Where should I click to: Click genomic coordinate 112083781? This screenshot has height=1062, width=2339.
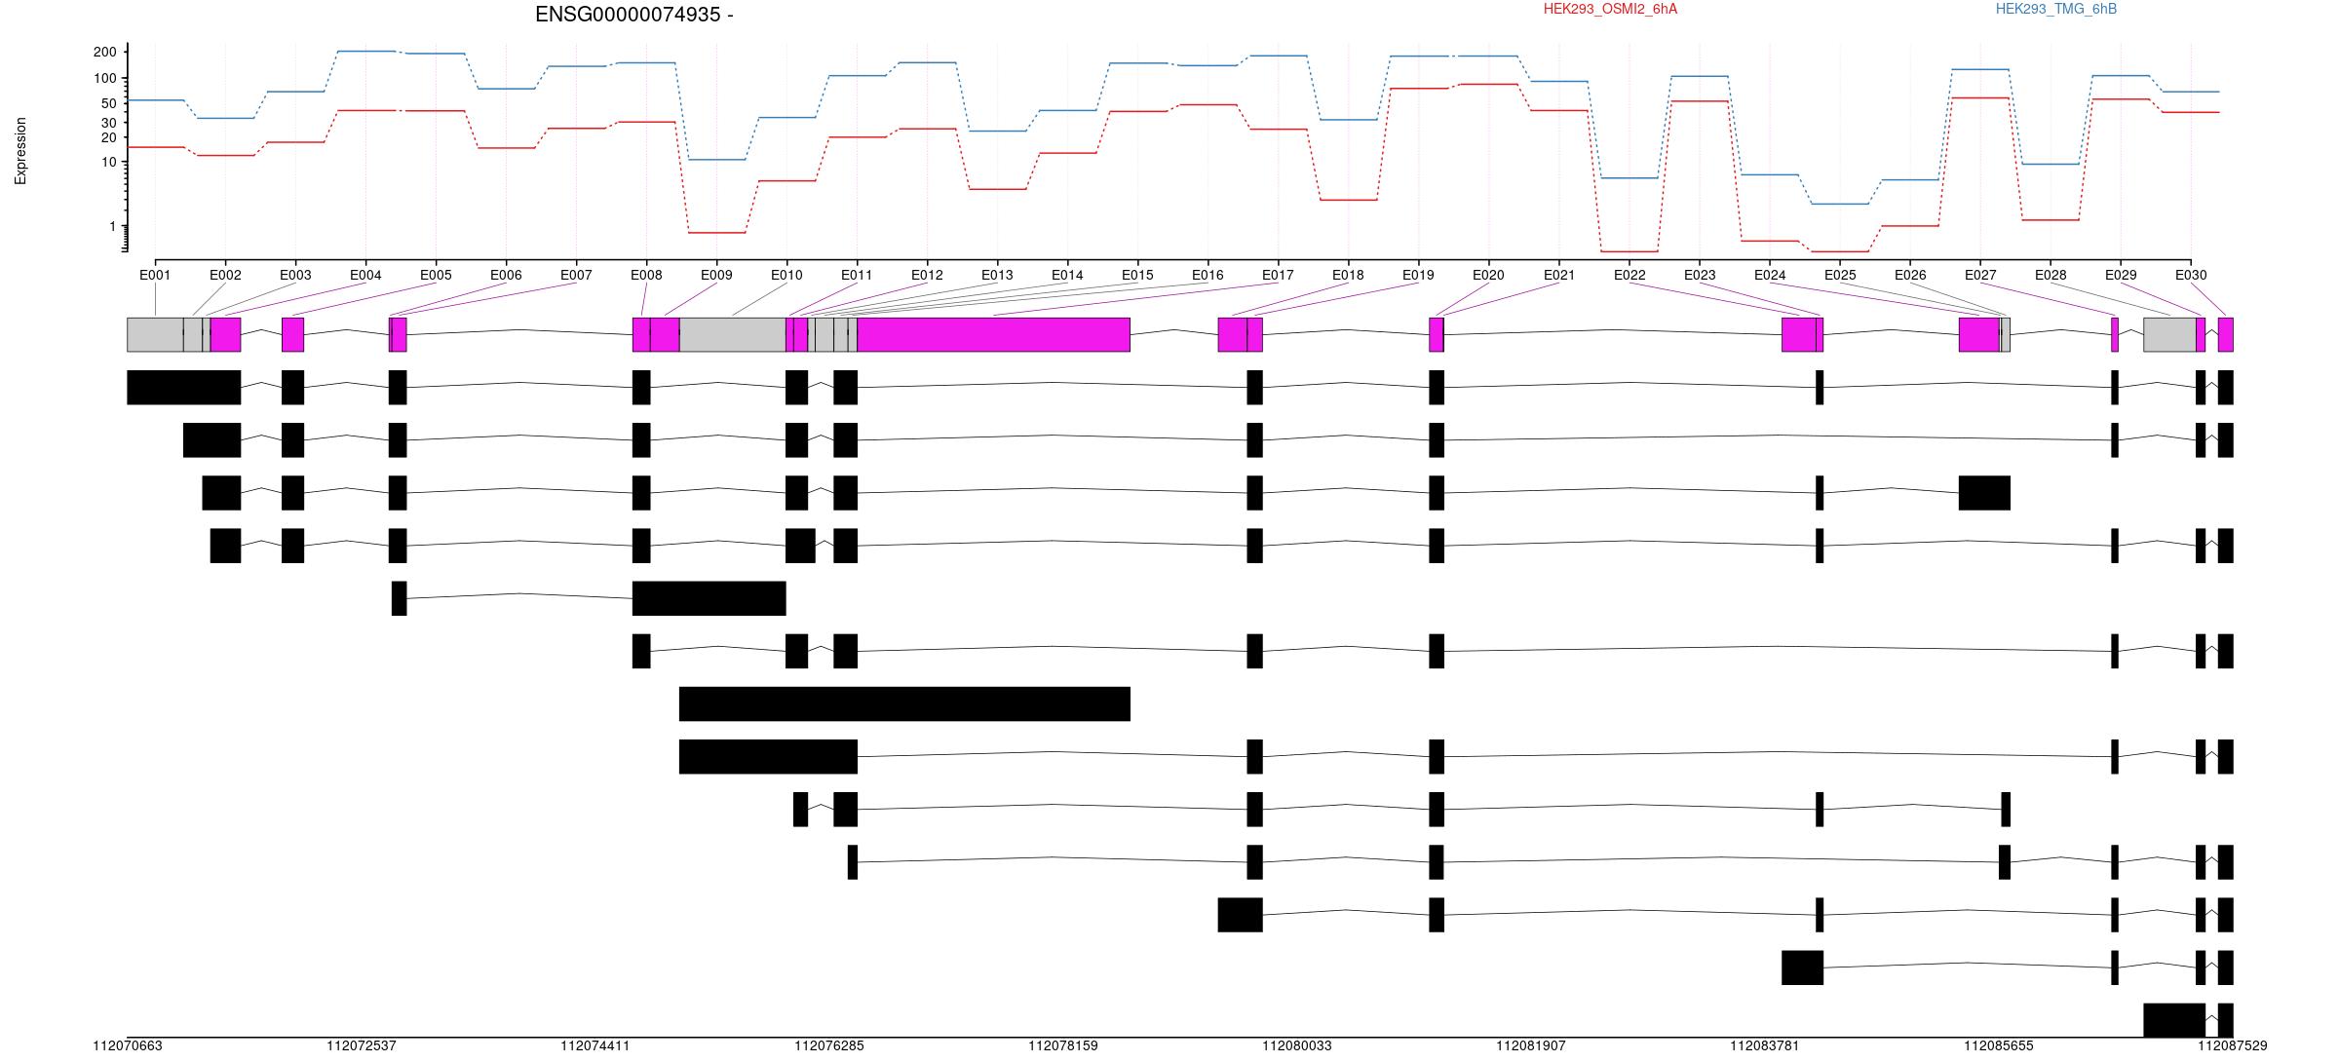pos(1765,1045)
